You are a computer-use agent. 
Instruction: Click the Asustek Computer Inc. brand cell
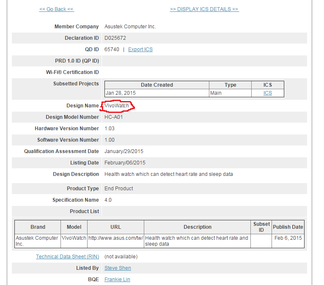pos(38,241)
